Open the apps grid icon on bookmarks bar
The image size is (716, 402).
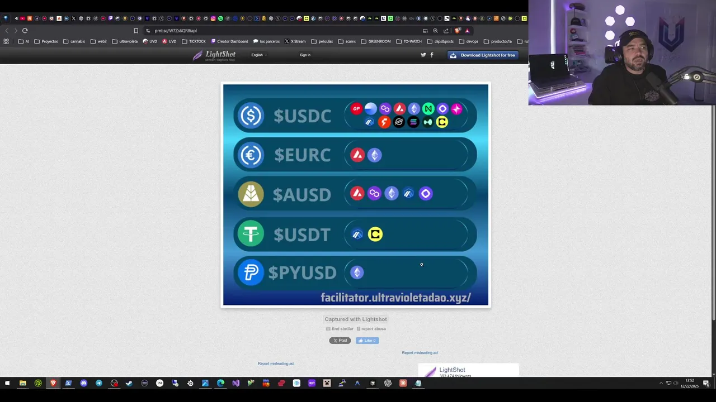[x=6, y=41]
